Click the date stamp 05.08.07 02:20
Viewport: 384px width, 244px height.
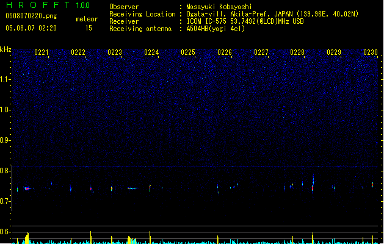pos(31,28)
